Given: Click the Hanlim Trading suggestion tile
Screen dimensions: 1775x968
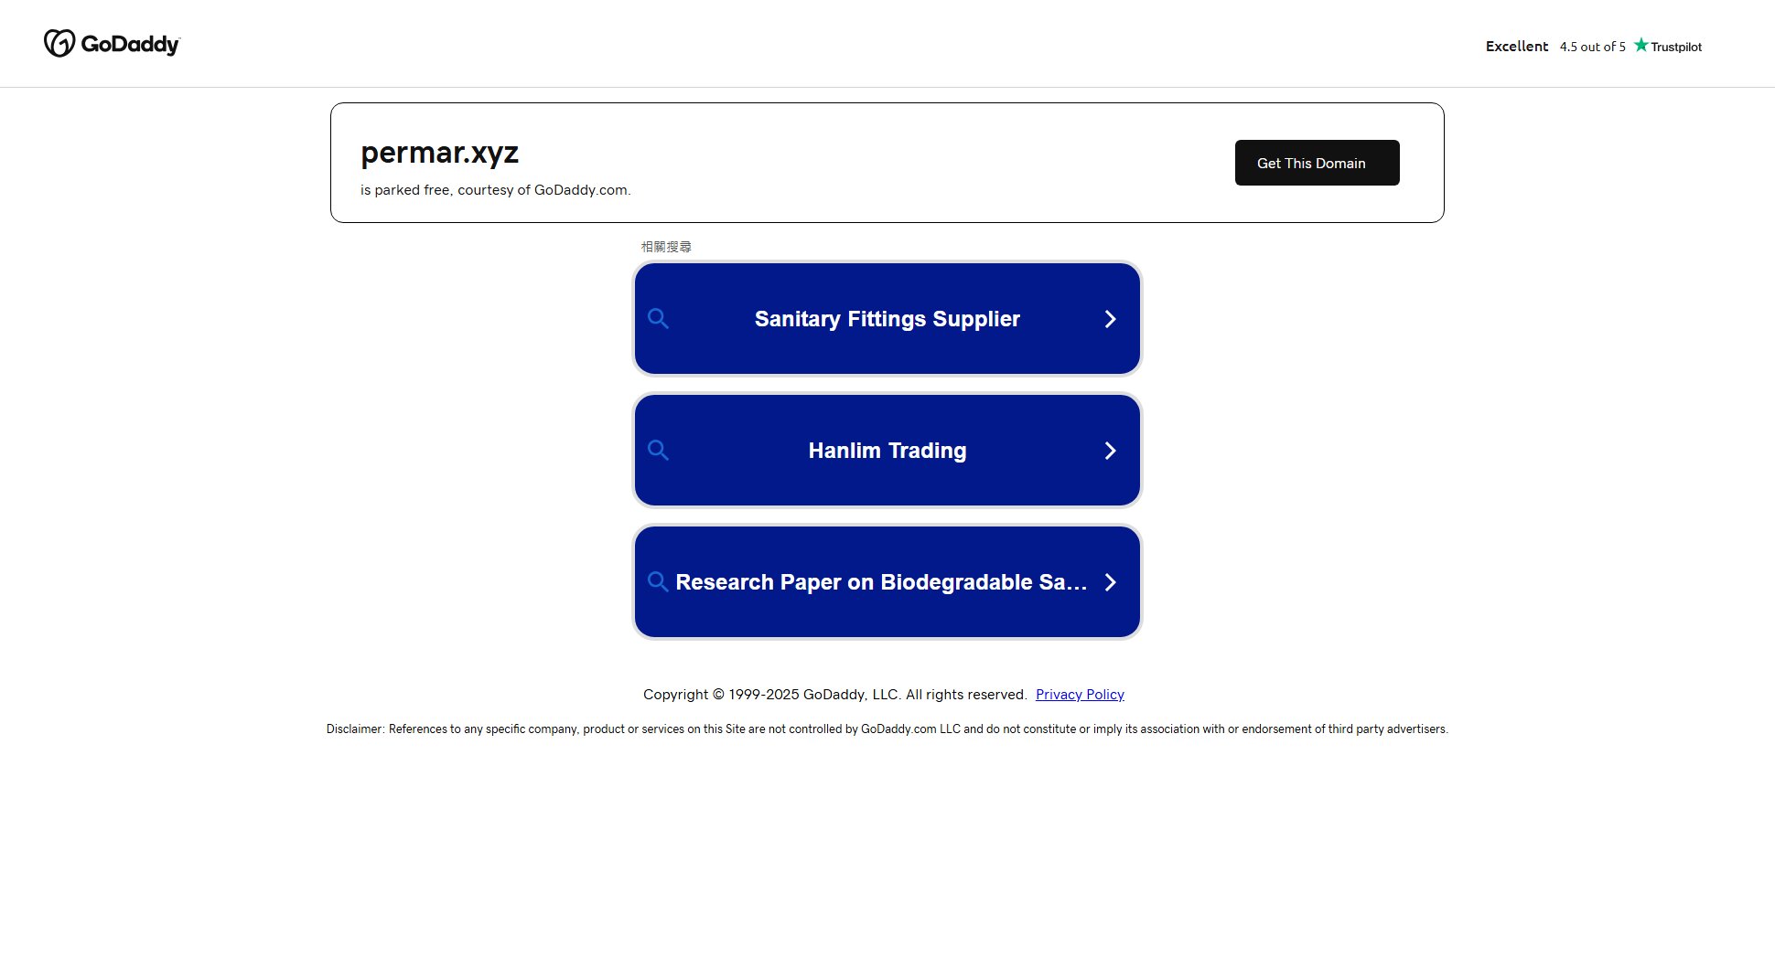Looking at the screenshot, I should pos(887,450).
